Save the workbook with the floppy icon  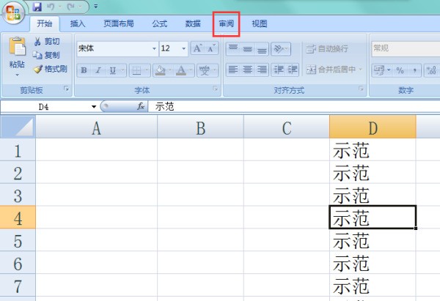37,7
